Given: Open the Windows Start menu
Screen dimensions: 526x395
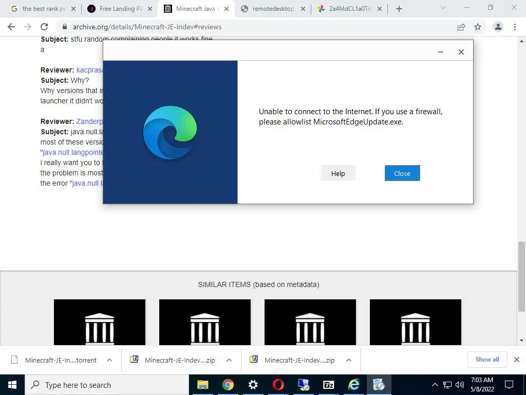Looking at the screenshot, I should [12, 385].
